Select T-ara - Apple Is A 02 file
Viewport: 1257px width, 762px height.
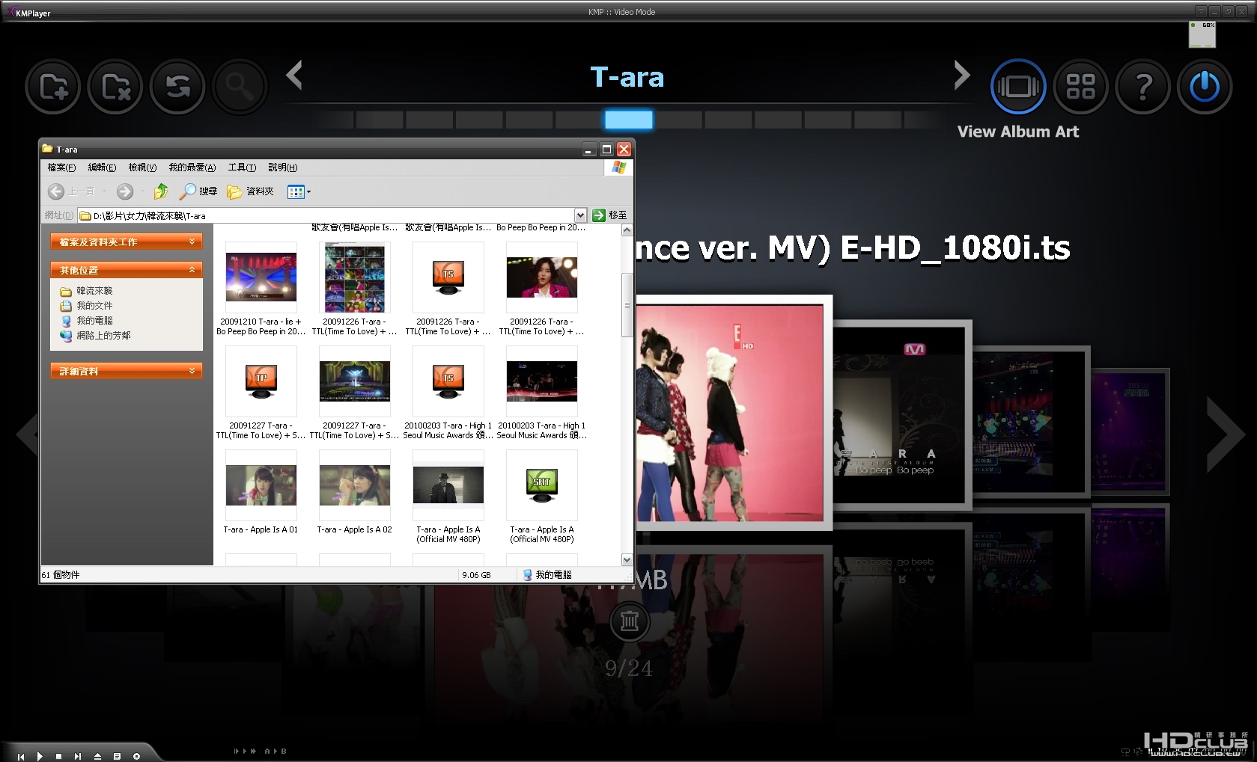[354, 491]
